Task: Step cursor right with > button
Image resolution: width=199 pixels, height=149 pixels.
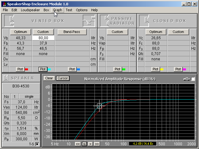Action: tap(90, 144)
